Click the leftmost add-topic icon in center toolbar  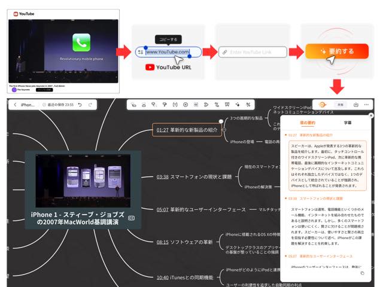[133, 105]
